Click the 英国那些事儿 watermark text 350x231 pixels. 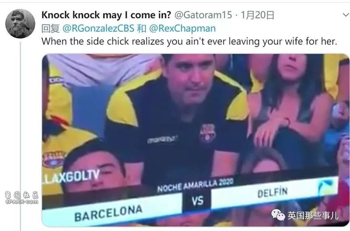pyautogui.click(x=313, y=216)
